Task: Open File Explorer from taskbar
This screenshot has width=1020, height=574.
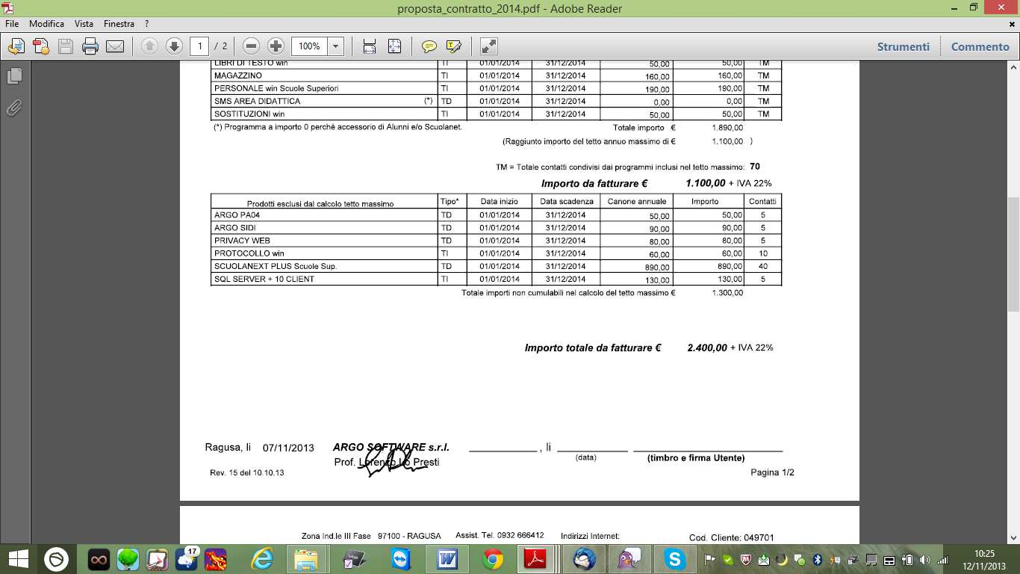Action: tap(307, 559)
